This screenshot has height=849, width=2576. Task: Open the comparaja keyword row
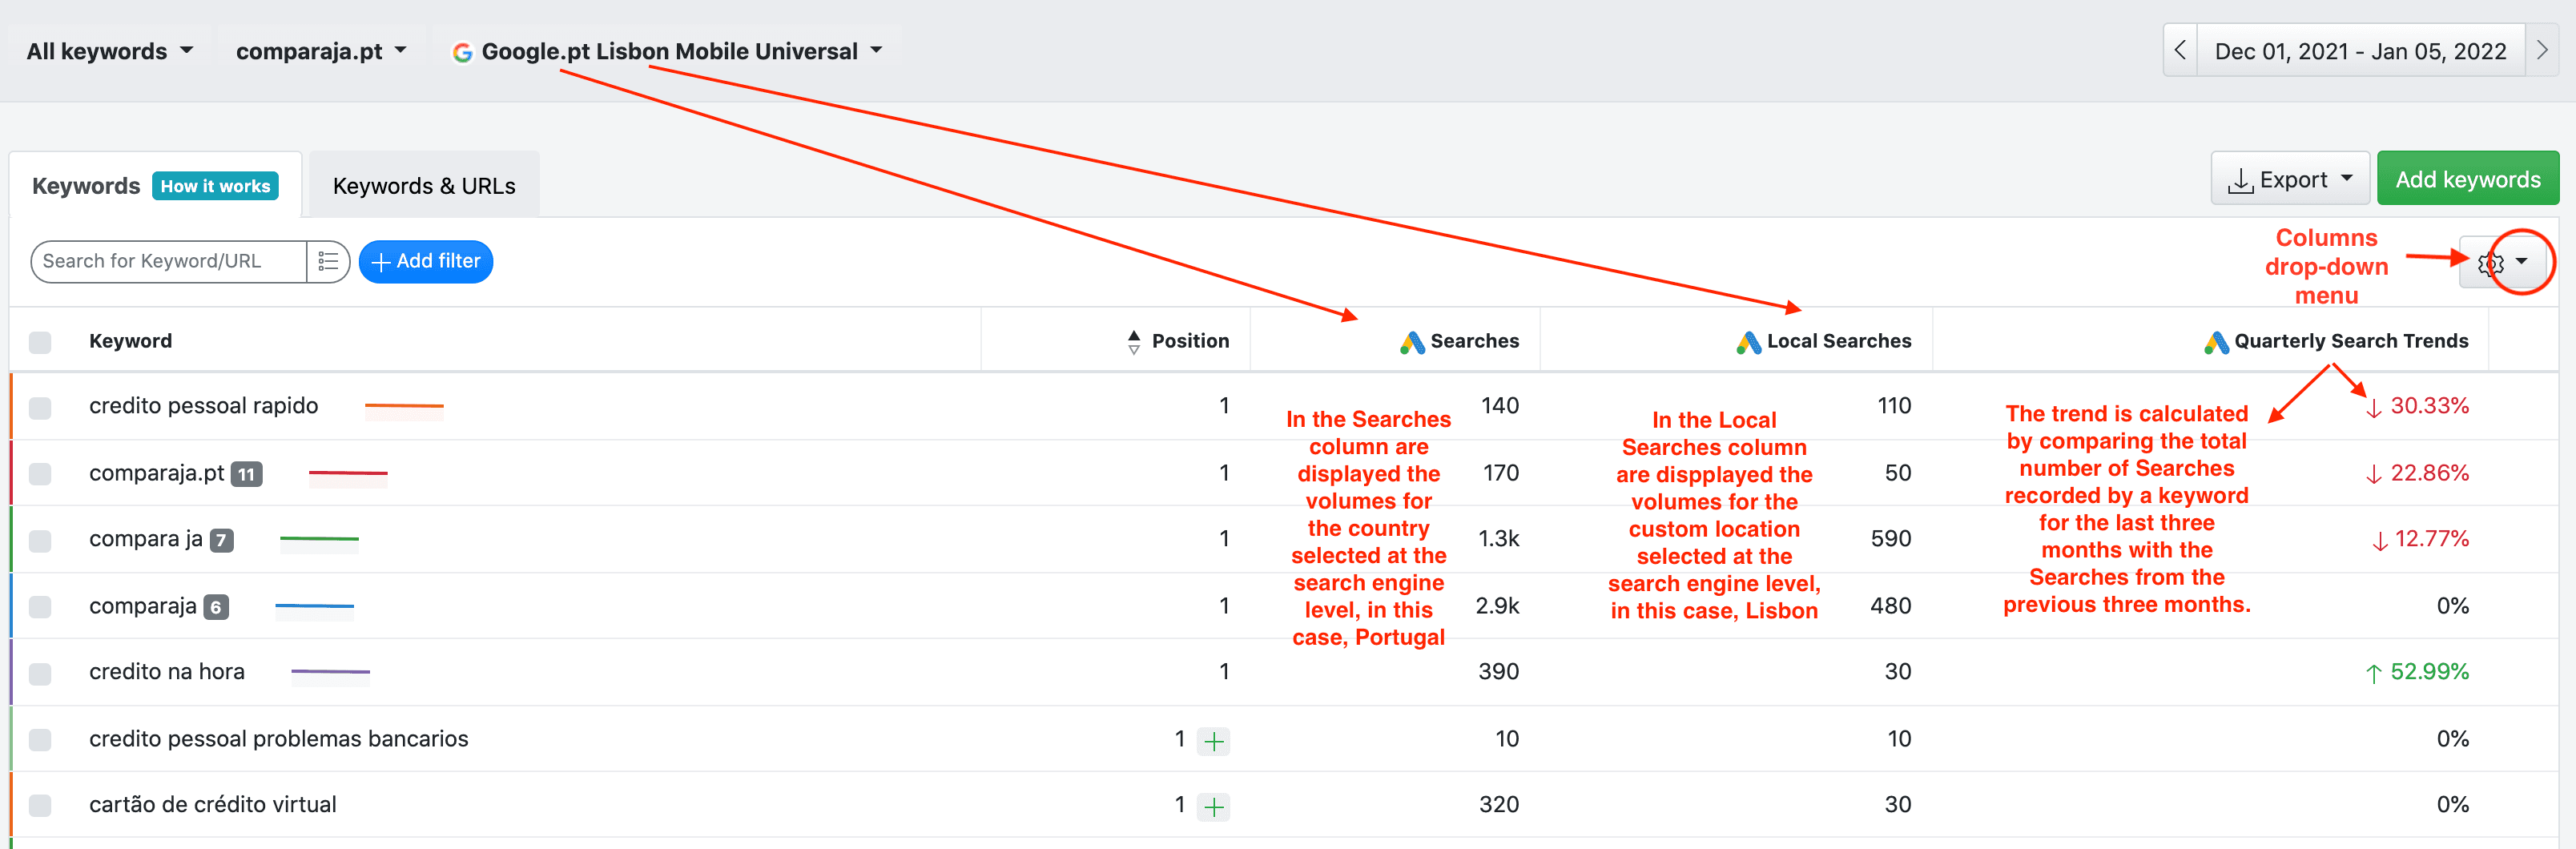143,606
